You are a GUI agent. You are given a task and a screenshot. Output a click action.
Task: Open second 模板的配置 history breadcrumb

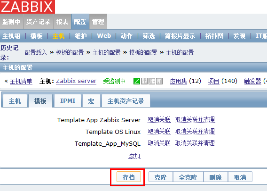[143, 52]
